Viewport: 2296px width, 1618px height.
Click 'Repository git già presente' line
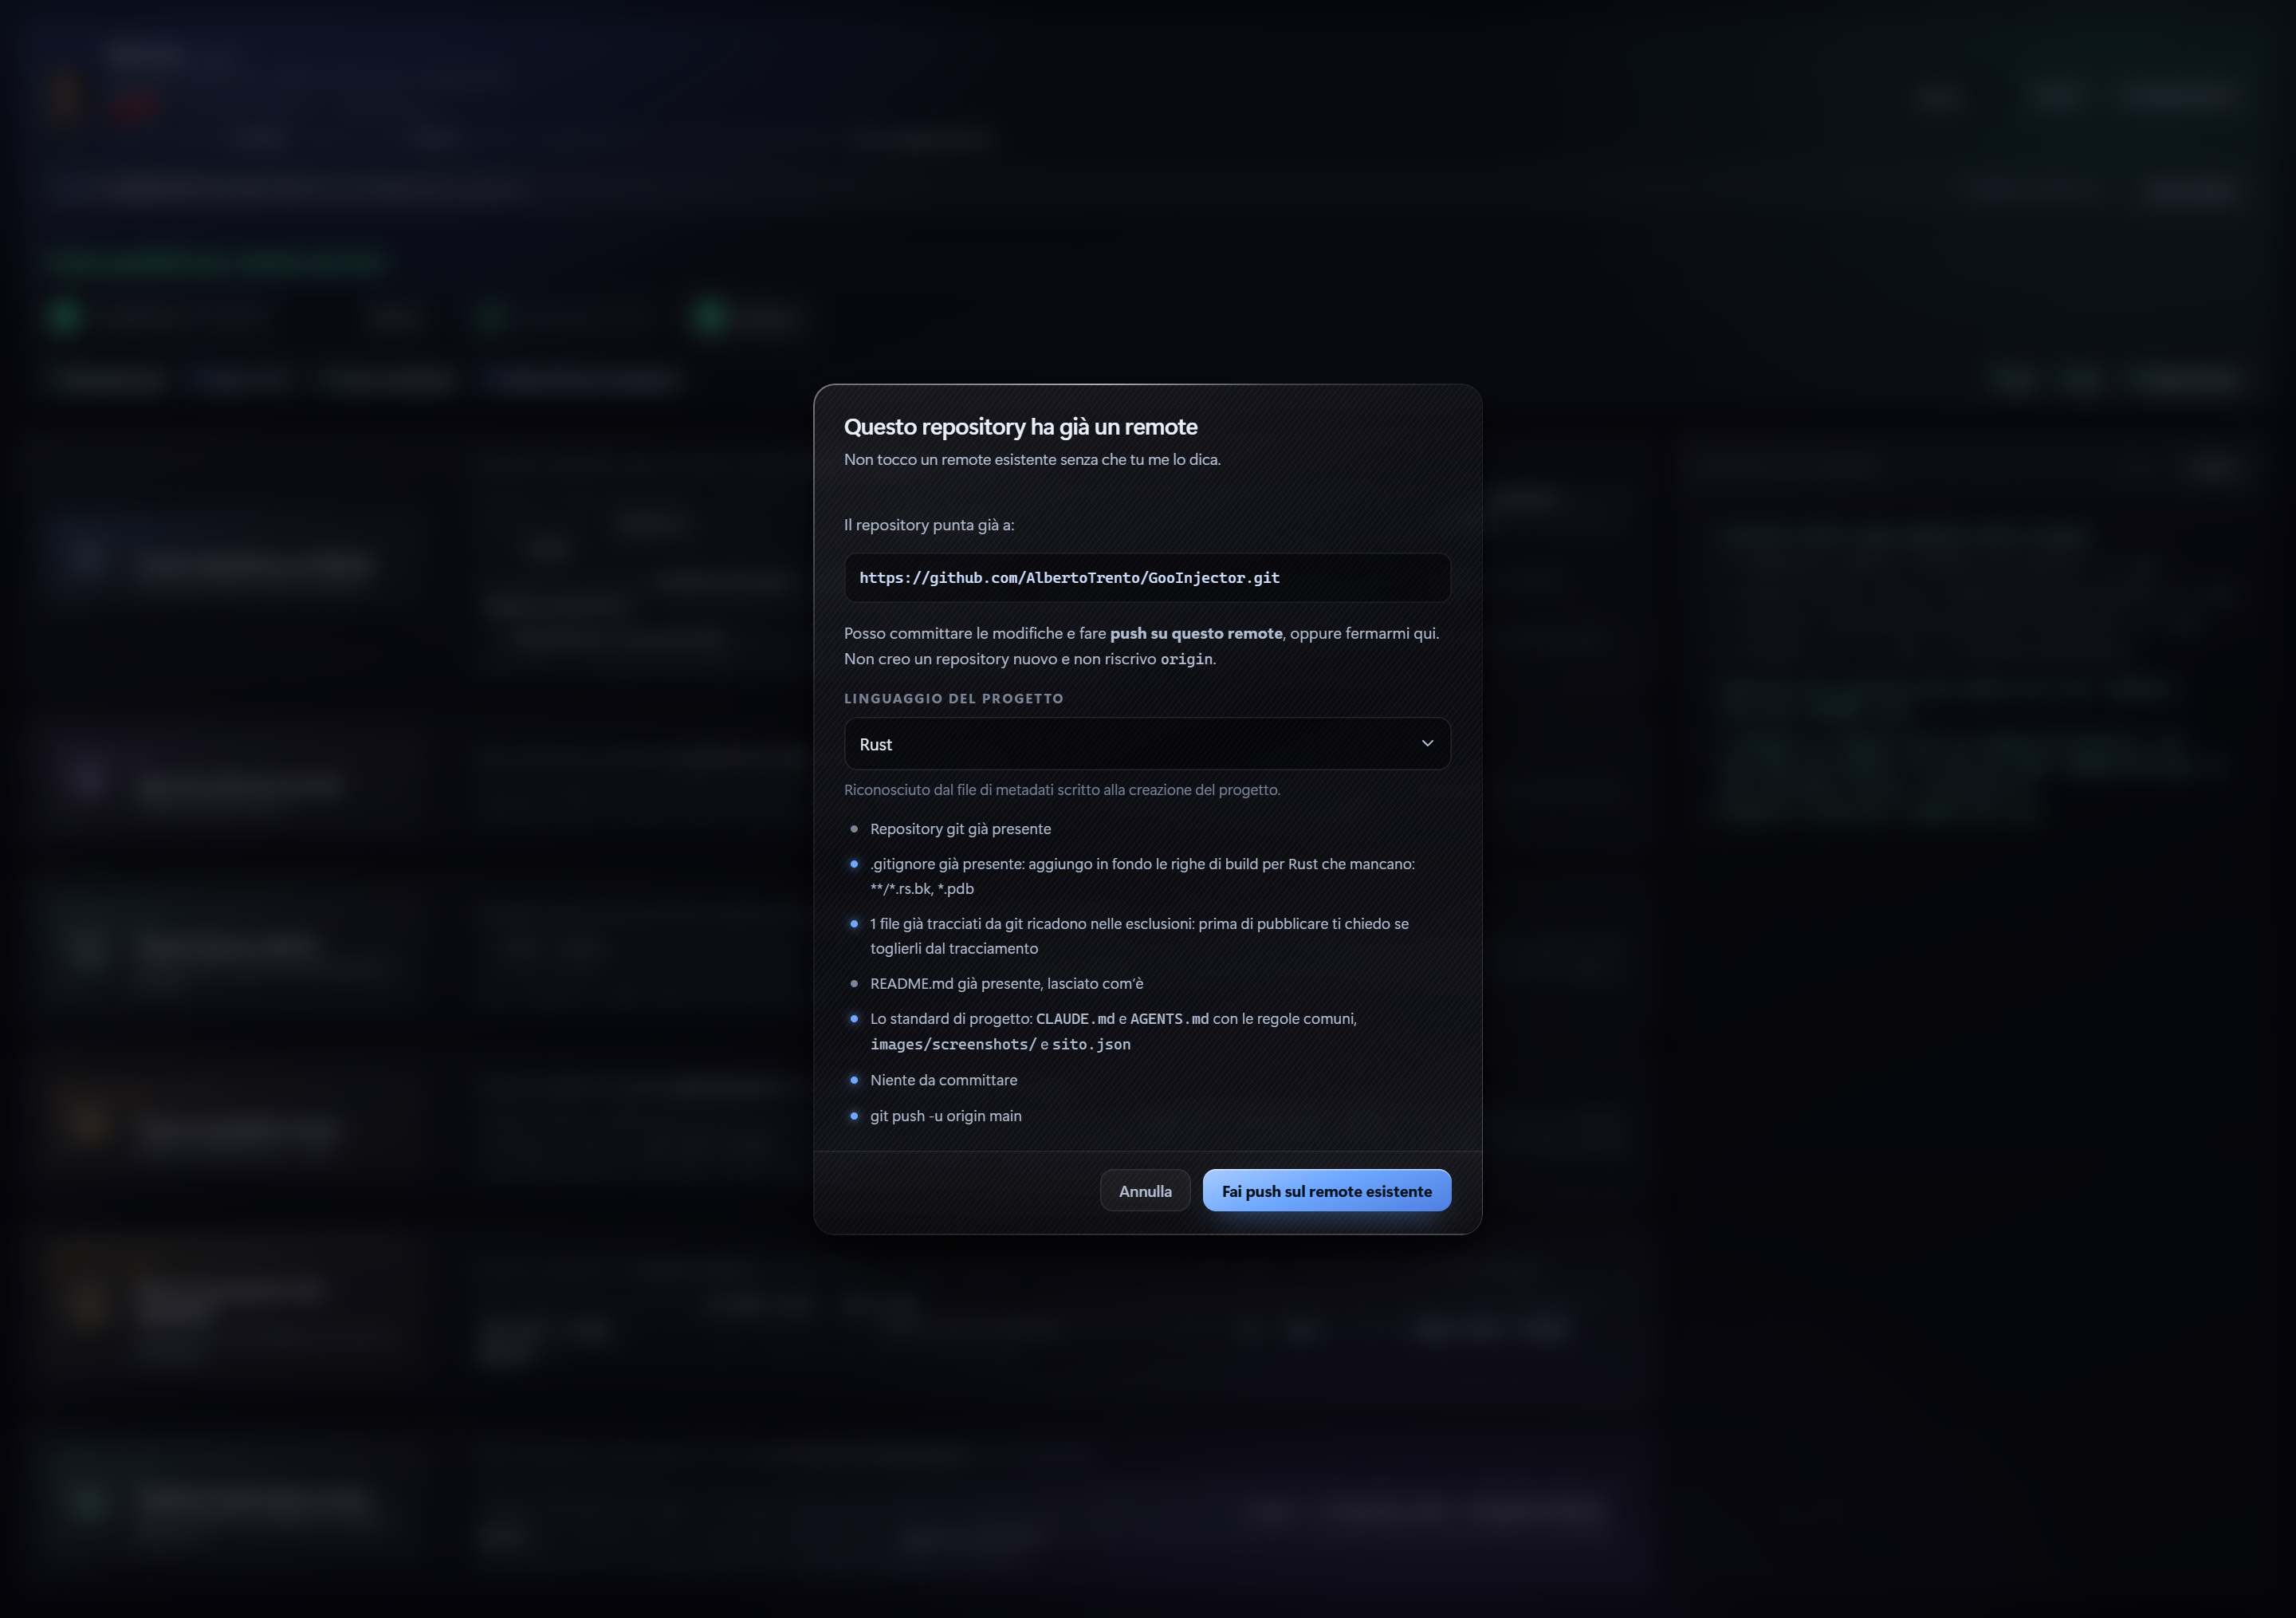(x=960, y=829)
